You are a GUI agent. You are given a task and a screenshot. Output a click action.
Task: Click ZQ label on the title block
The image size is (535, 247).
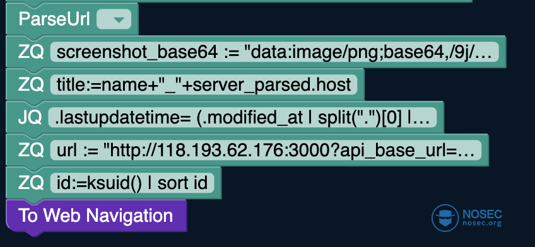(x=31, y=84)
